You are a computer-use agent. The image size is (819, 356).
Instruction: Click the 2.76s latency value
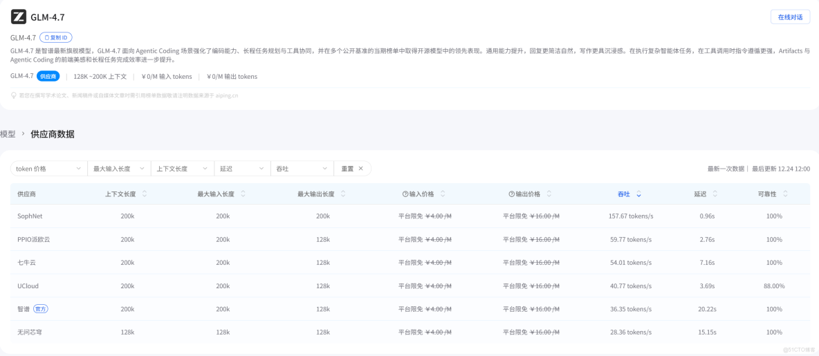point(707,240)
